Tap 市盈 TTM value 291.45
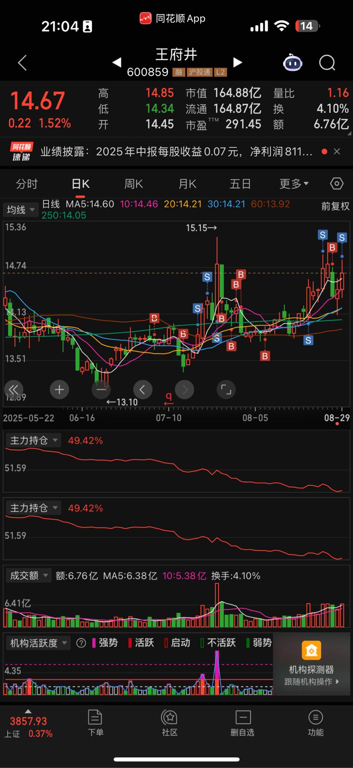The image size is (353, 768). coord(243,124)
